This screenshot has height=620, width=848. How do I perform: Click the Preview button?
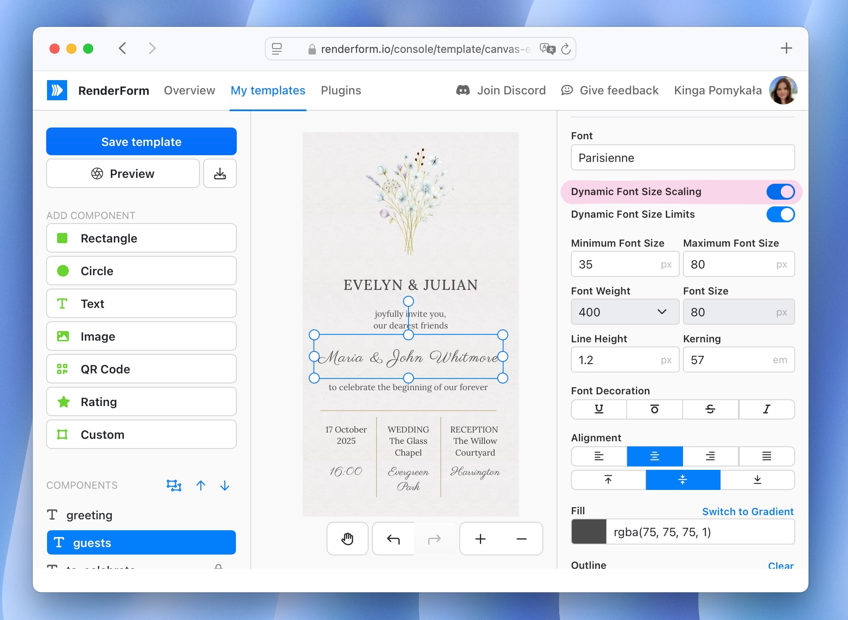pyautogui.click(x=123, y=173)
